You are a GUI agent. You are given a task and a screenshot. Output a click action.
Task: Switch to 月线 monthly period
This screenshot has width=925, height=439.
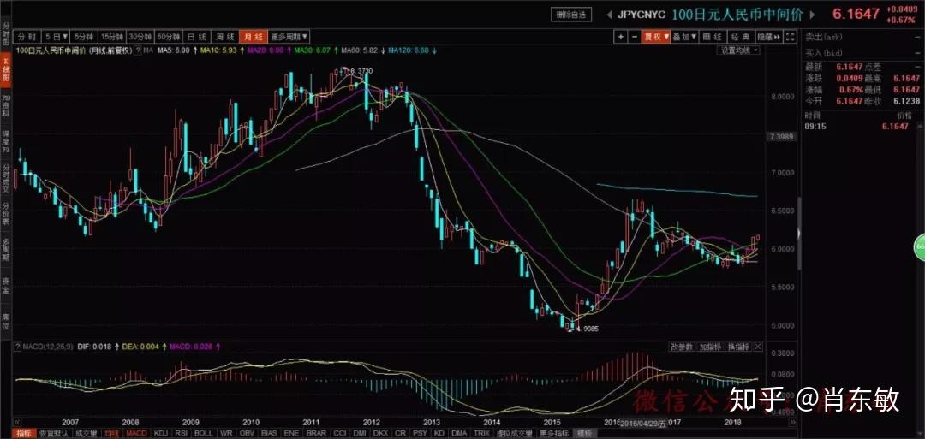(254, 37)
